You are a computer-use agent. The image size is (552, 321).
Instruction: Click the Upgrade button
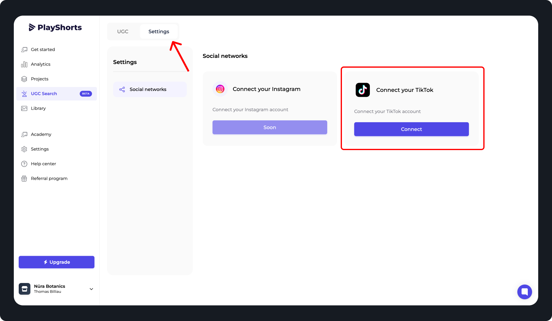click(56, 262)
